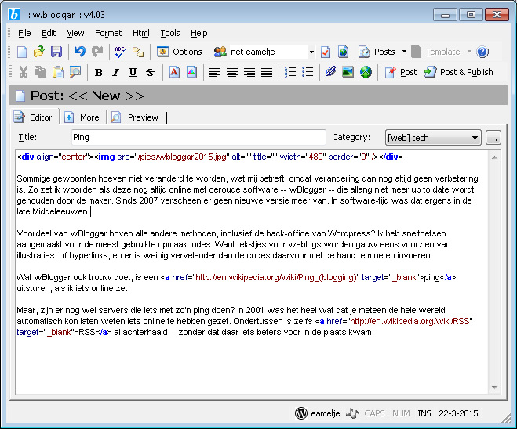Click the globe page icon in the toolbar
517x429 pixels.
click(344, 52)
